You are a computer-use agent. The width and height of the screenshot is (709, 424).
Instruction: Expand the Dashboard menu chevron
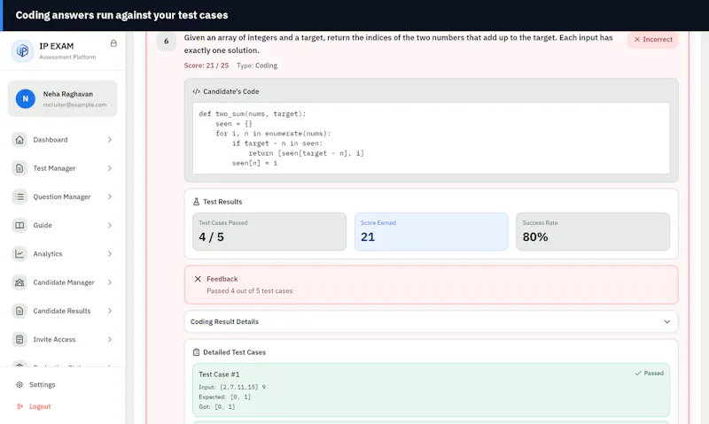point(110,140)
